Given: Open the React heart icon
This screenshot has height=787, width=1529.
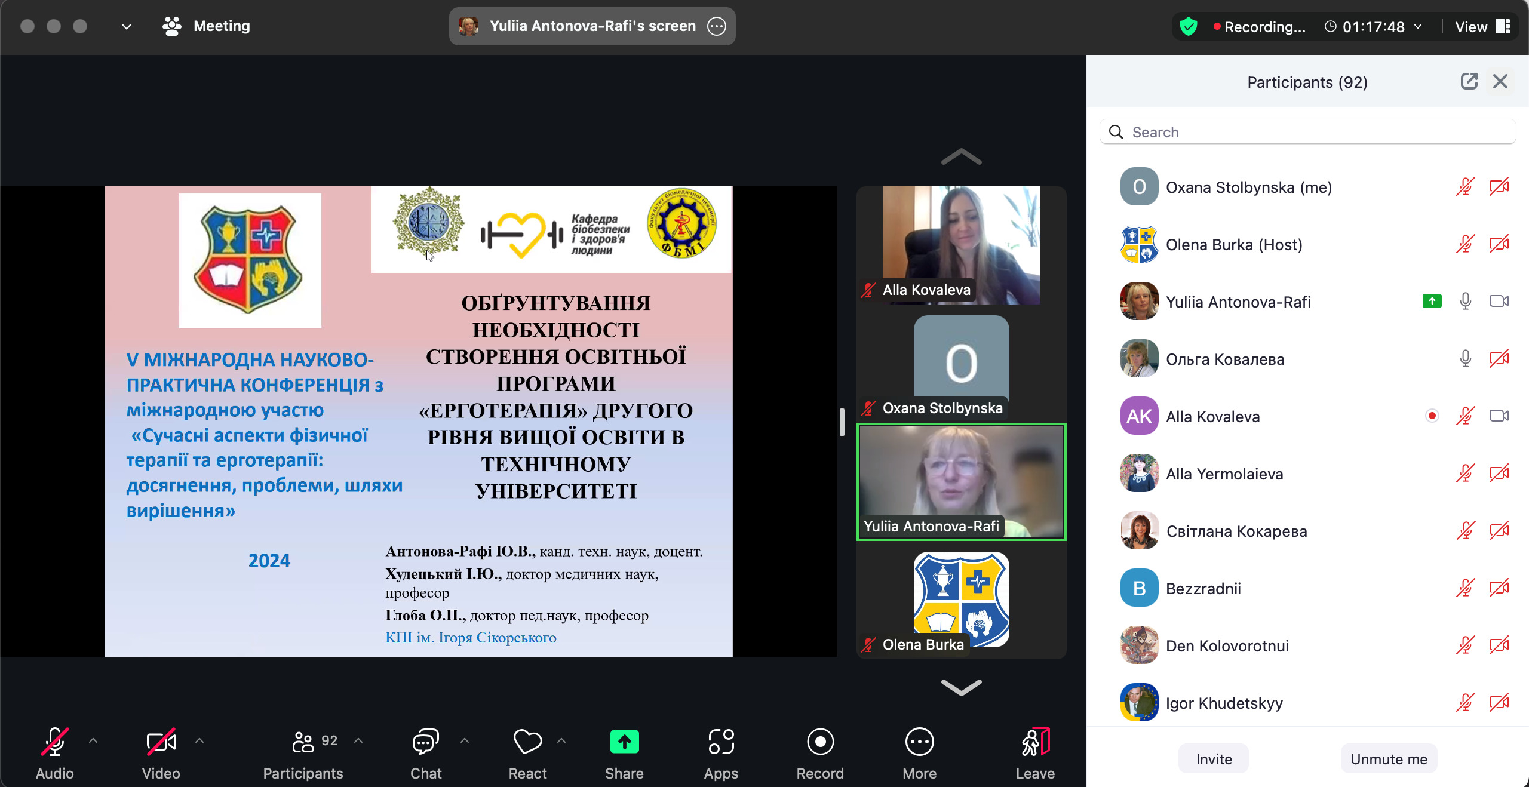Looking at the screenshot, I should [527, 742].
